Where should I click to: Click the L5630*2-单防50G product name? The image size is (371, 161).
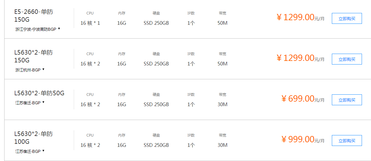[39, 93]
